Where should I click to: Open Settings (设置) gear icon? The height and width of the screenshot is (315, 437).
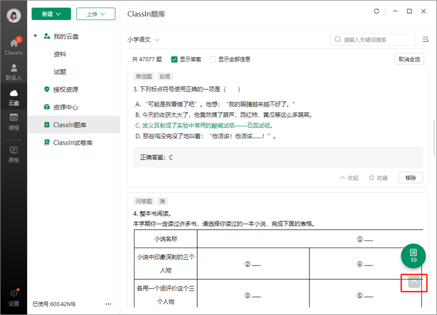click(x=14, y=298)
